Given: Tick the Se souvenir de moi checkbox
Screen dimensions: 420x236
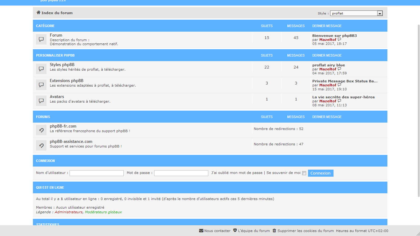Looking at the screenshot, I should 304,173.
